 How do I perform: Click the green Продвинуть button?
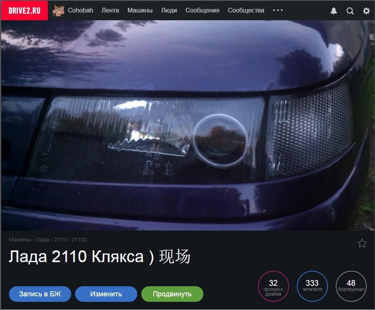172,294
